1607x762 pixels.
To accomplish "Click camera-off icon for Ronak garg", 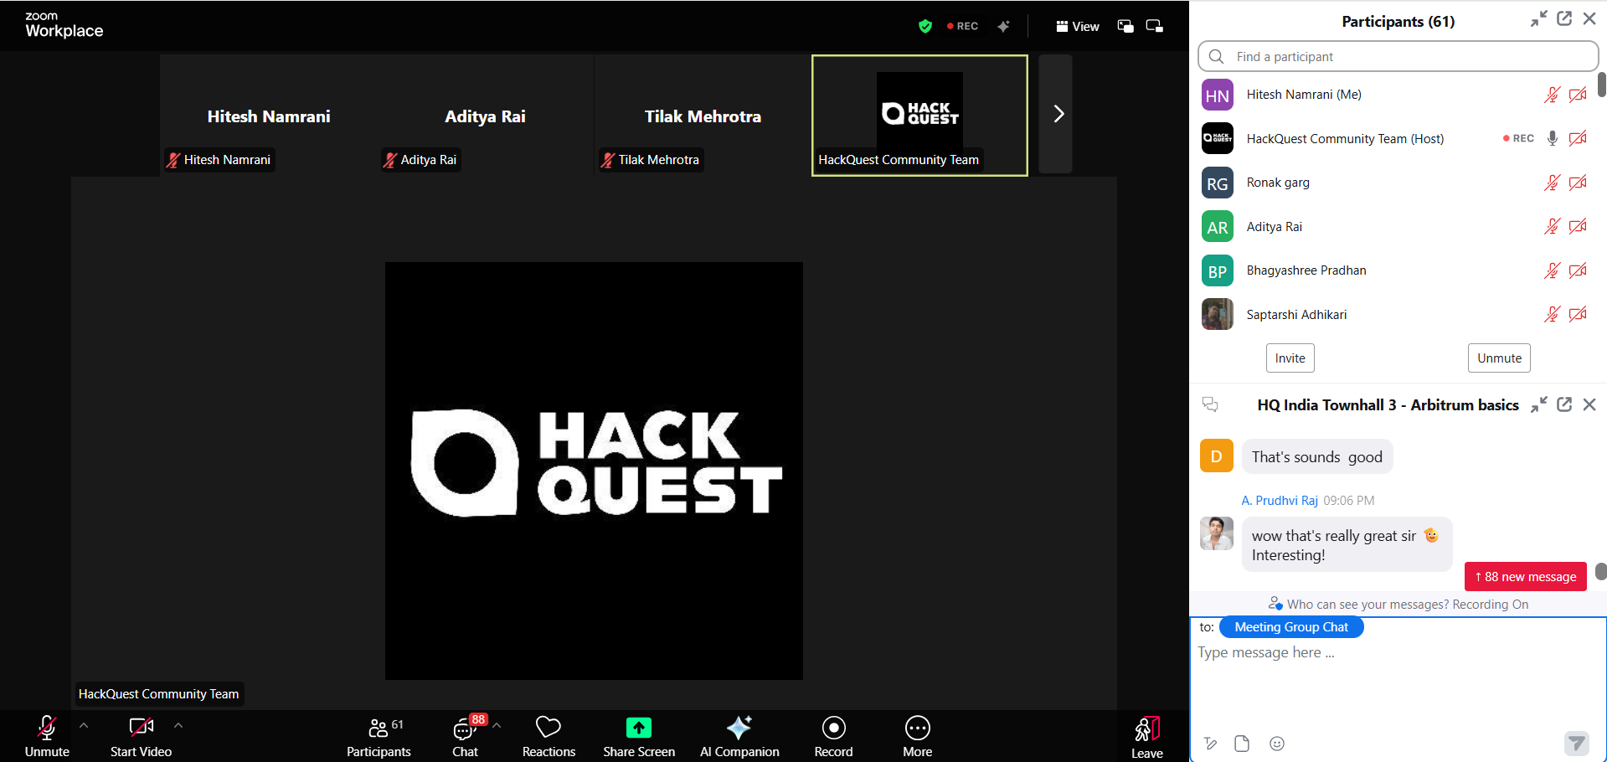I will tap(1578, 183).
